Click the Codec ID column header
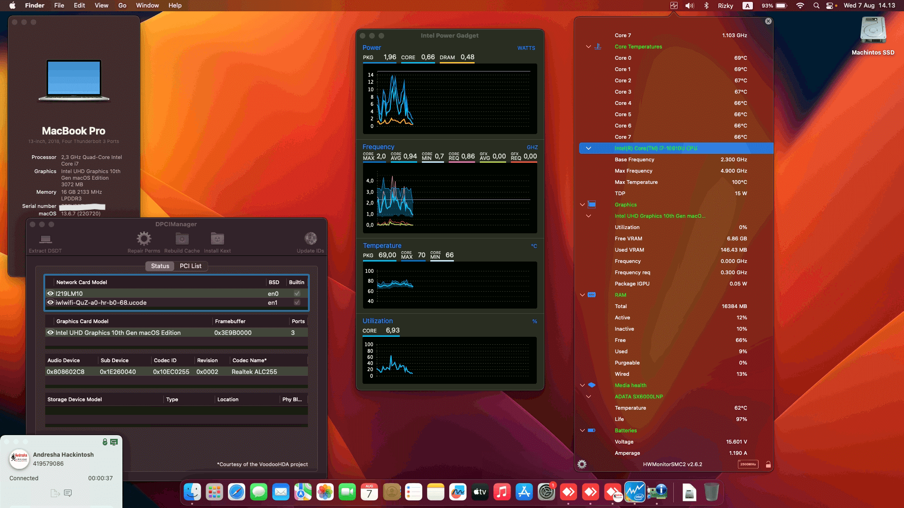The width and height of the screenshot is (904, 508). [165, 360]
